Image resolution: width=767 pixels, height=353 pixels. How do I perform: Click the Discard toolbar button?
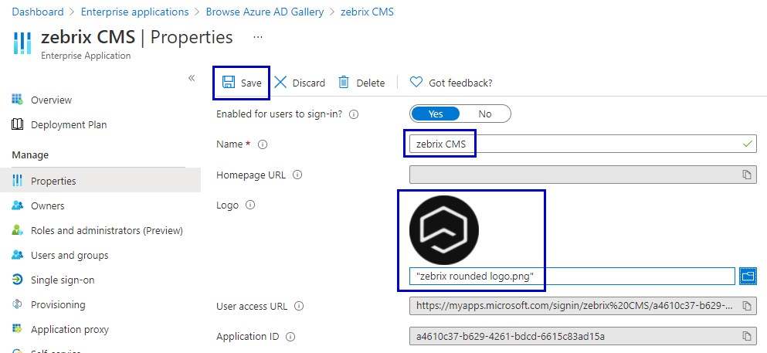(300, 83)
